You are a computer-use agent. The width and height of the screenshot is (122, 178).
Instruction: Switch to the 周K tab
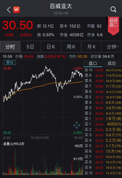[71, 47]
